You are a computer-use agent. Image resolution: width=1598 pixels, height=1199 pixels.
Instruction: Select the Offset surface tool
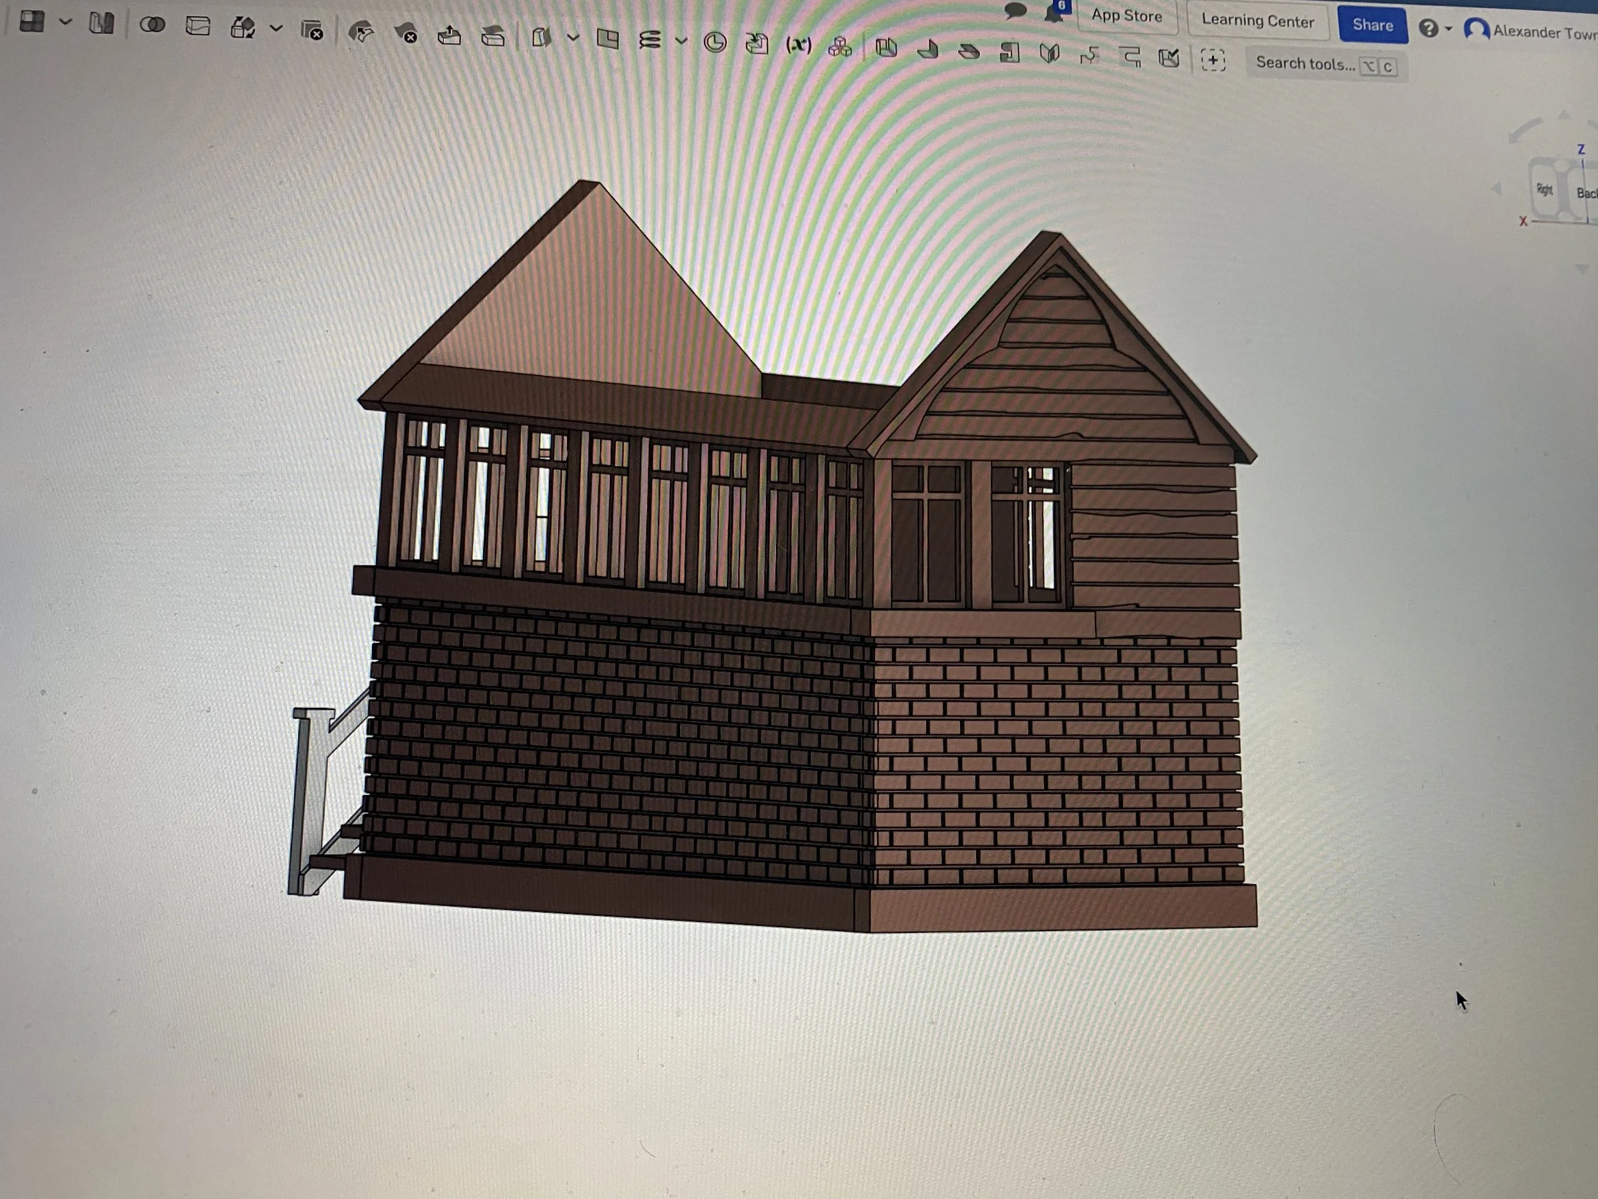(x=541, y=37)
